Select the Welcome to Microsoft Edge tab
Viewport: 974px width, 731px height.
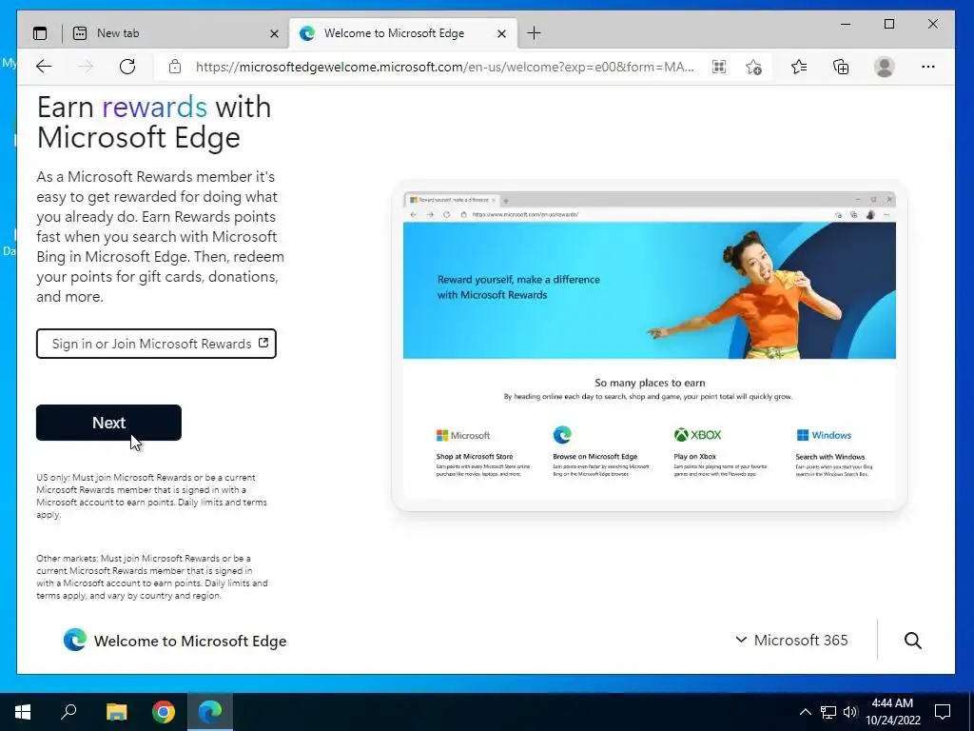(402, 33)
